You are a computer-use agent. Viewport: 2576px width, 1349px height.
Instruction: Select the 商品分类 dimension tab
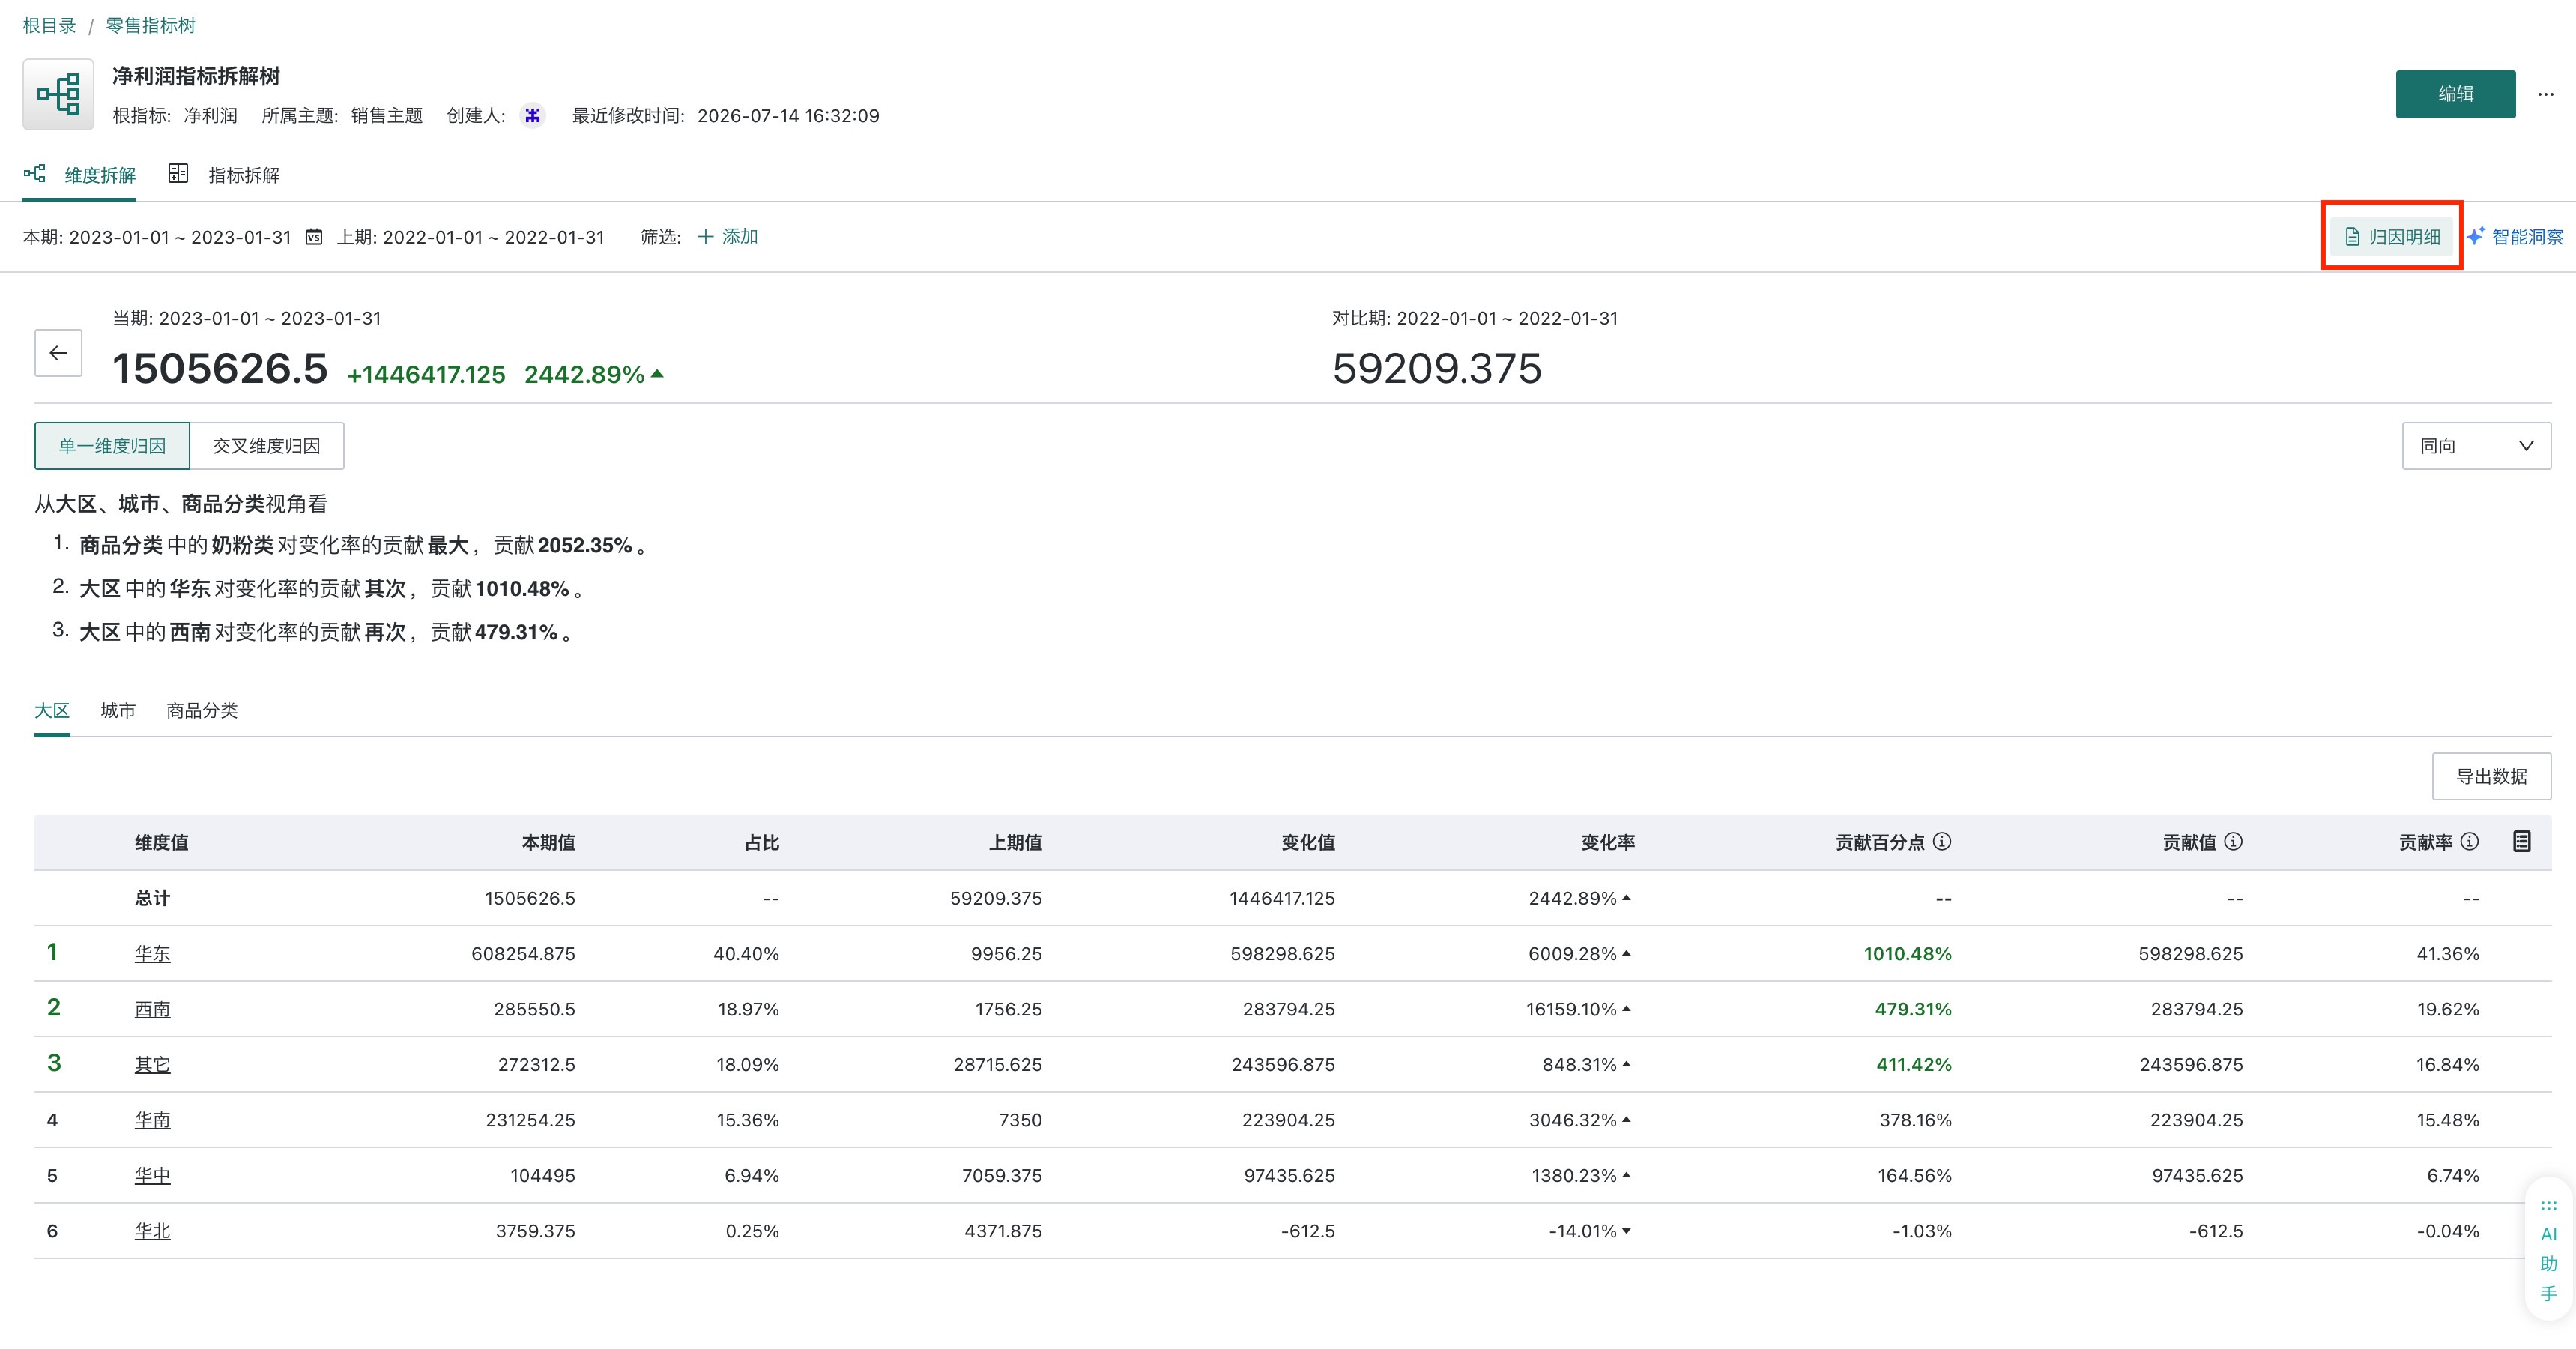(x=202, y=711)
